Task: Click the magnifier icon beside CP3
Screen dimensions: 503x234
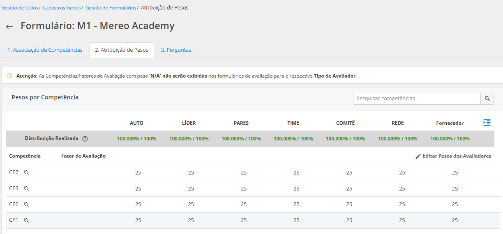Action: click(26, 188)
